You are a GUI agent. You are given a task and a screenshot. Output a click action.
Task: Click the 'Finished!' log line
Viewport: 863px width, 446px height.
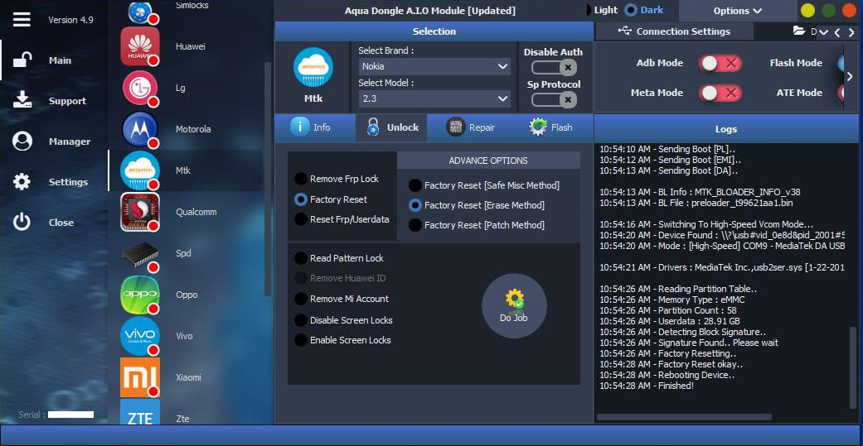click(647, 386)
